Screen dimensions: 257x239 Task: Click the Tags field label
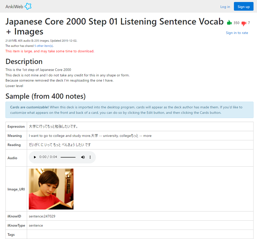(11, 235)
